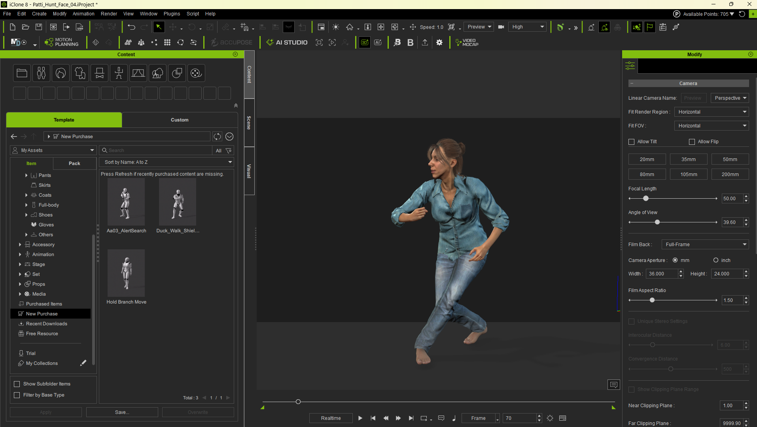Viewport: 757px width, 427px height.
Task: Select the inch aperture radio button
Action: pos(716,260)
